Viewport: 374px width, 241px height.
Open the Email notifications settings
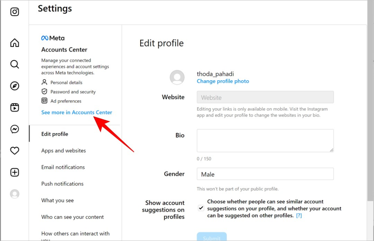pyautogui.click(x=63, y=167)
